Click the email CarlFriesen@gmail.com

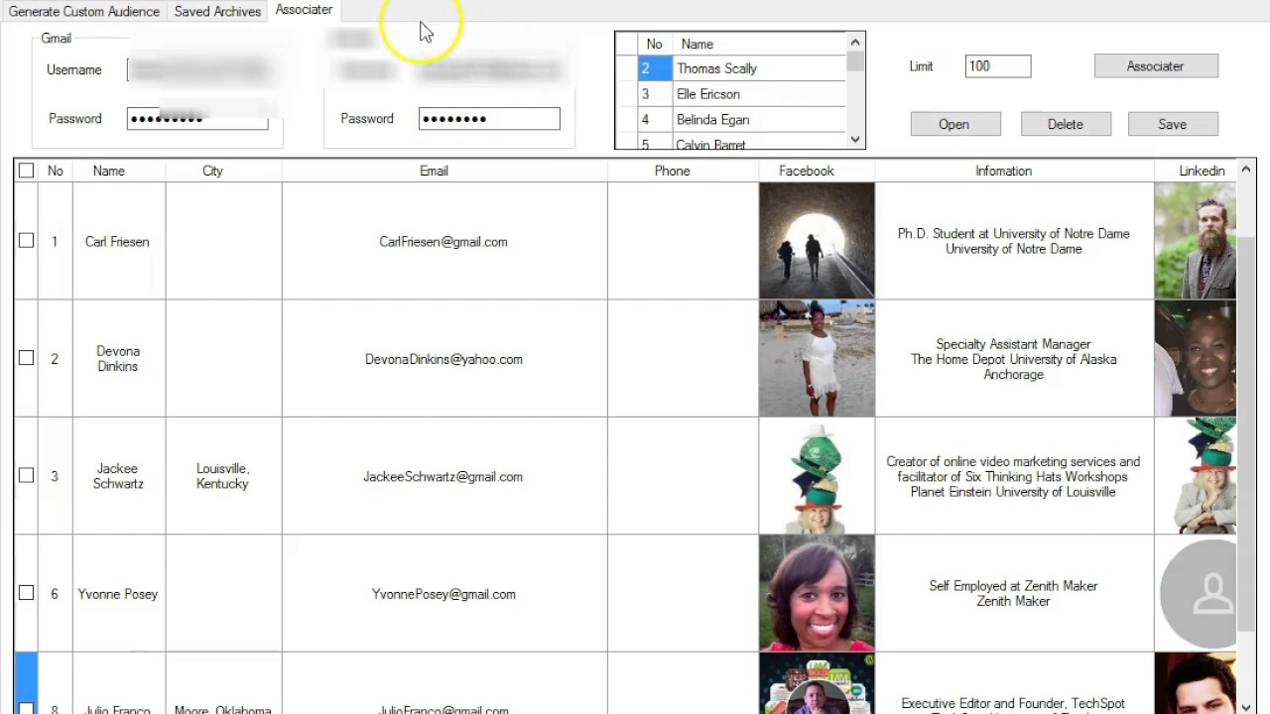[444, 242]
